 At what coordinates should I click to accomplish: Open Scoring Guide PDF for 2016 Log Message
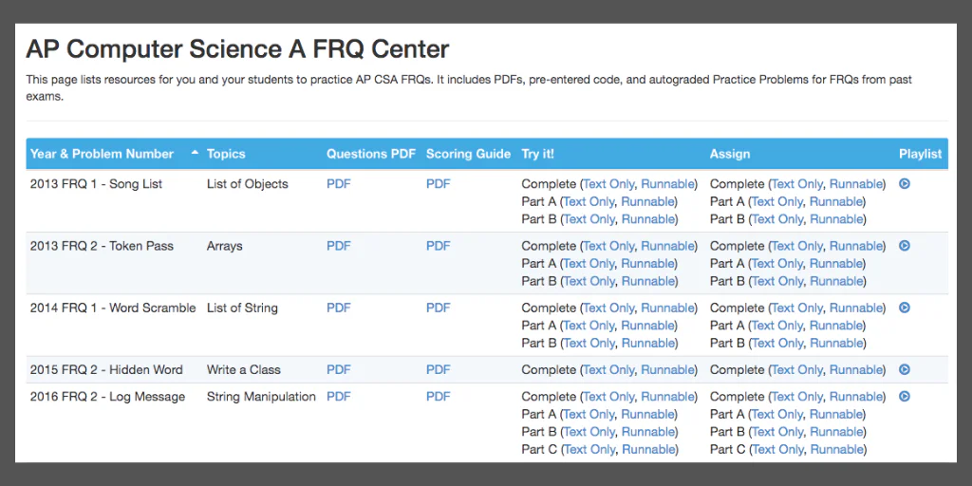pos(438,397)
